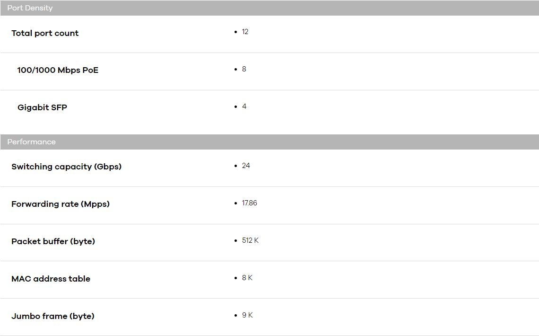Select the Gigabit SFP label
The width and height of the screenshot is (539, 336).
42,107
